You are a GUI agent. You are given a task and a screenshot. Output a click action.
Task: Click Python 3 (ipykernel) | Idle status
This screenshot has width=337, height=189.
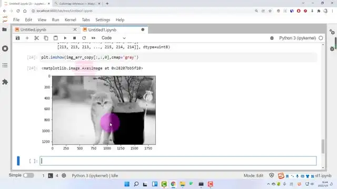tap(95, 175)
